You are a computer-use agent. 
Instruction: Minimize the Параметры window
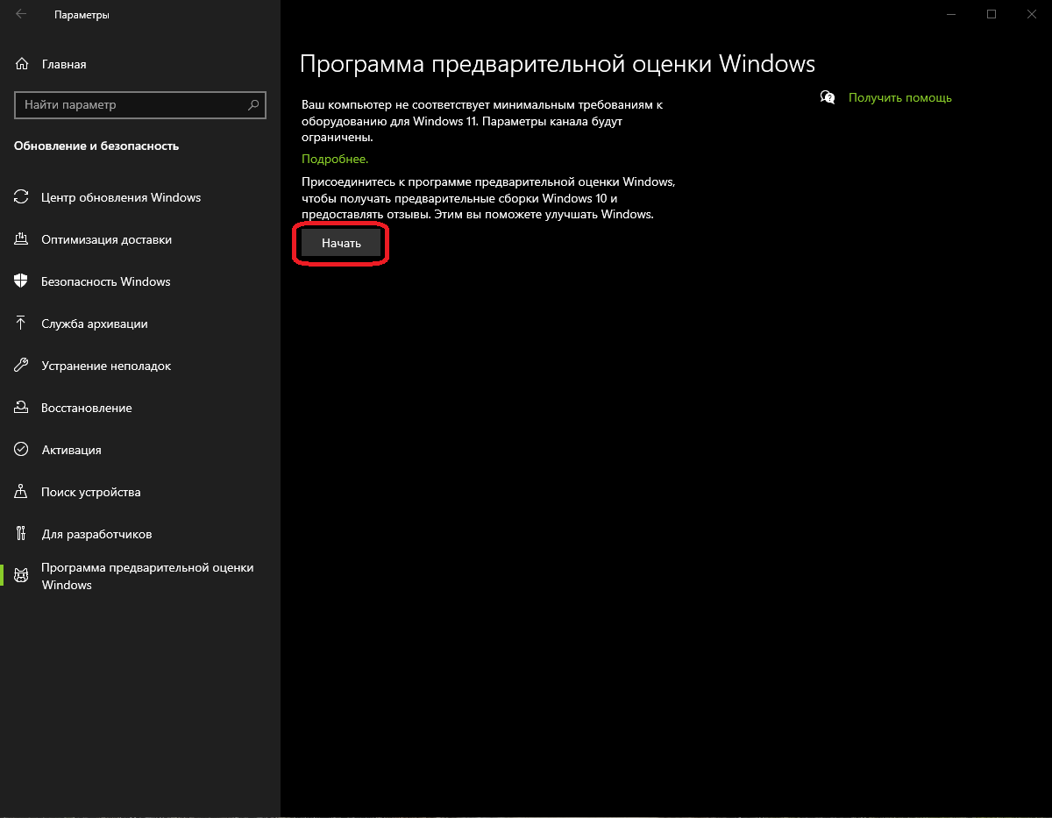(x=950, y=14)
